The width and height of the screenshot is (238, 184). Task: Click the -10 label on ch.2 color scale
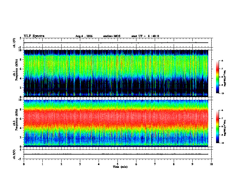[222, 143]
